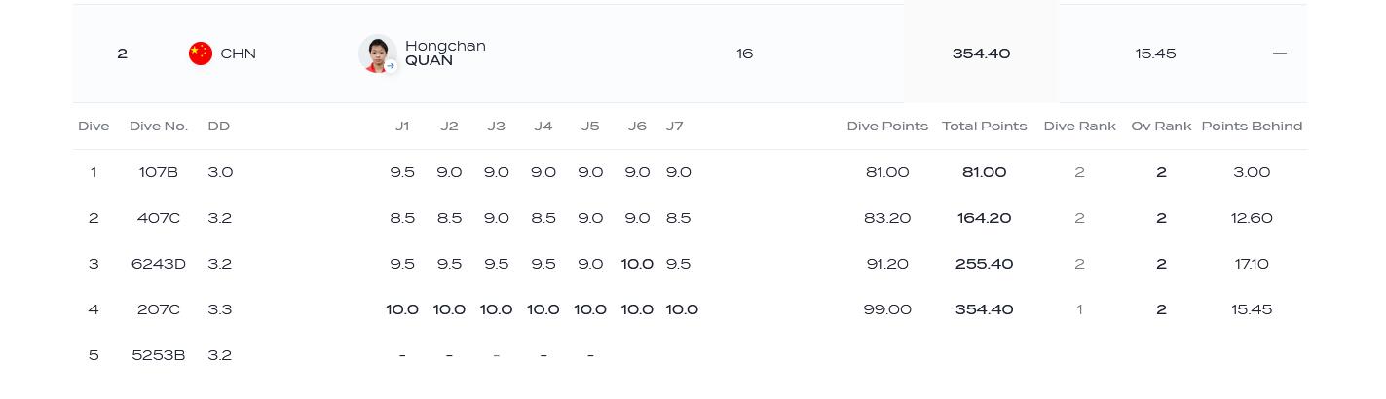Click the overall total score 354.40 in summary row
Viewport: 1386px width, 399px height.
981,54
